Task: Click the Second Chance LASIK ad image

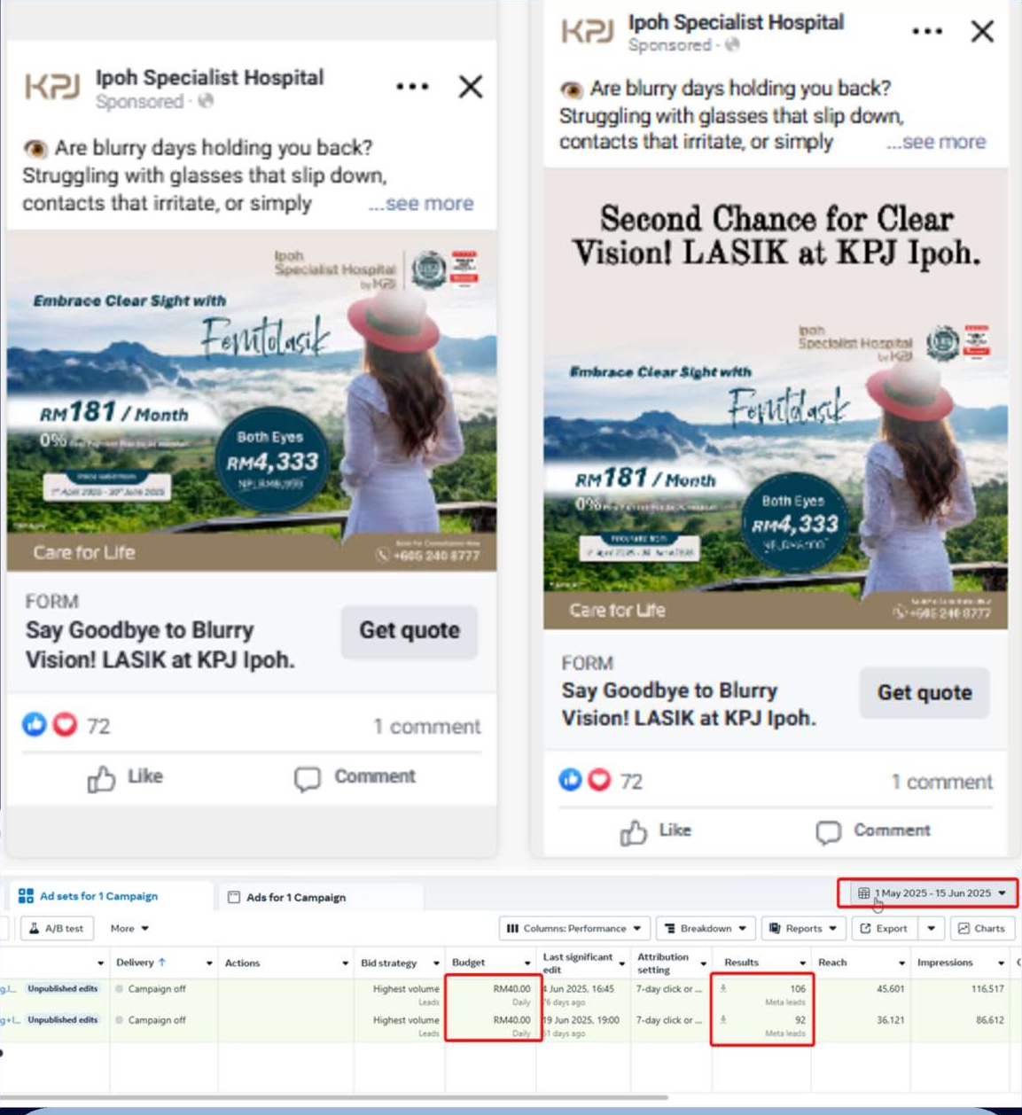Action: click(x=776, y=399)
